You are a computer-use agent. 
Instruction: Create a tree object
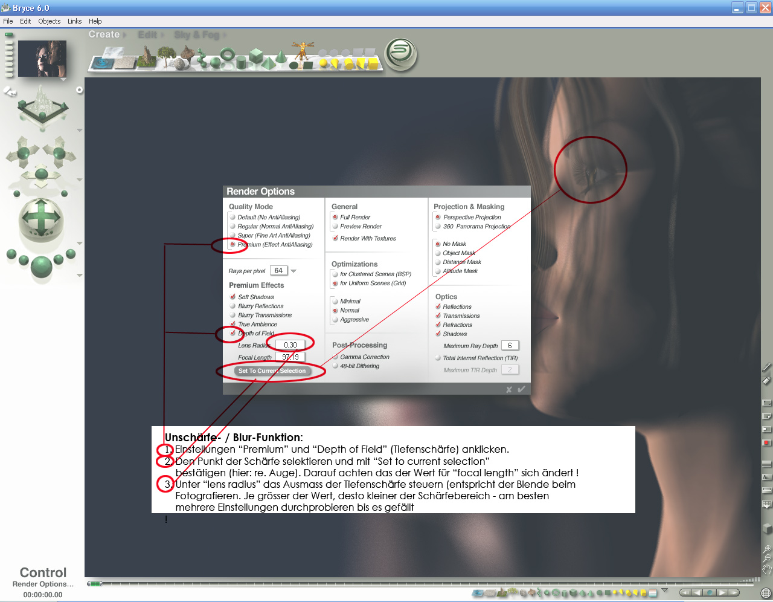point(165,57)
